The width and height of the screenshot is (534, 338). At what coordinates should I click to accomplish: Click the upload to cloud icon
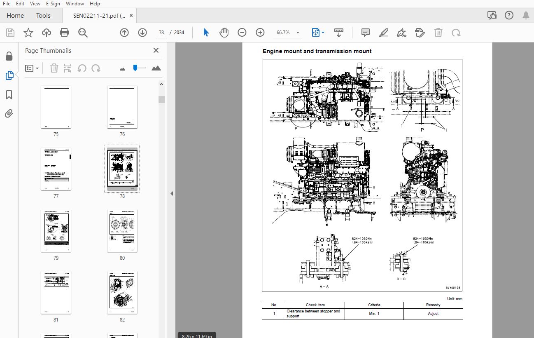pos(47,33)
